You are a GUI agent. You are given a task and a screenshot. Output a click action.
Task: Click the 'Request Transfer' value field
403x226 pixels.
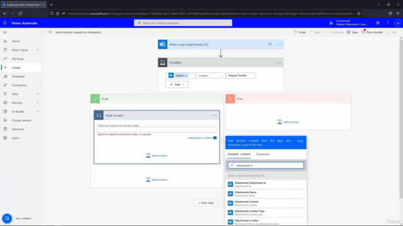coord(241,75)
